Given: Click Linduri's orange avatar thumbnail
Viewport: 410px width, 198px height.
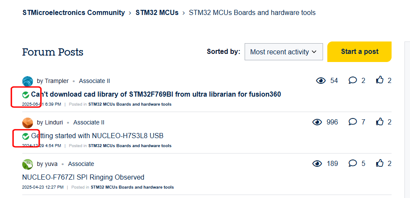Looking at the screenshot, I should click(x=28, y=123).
